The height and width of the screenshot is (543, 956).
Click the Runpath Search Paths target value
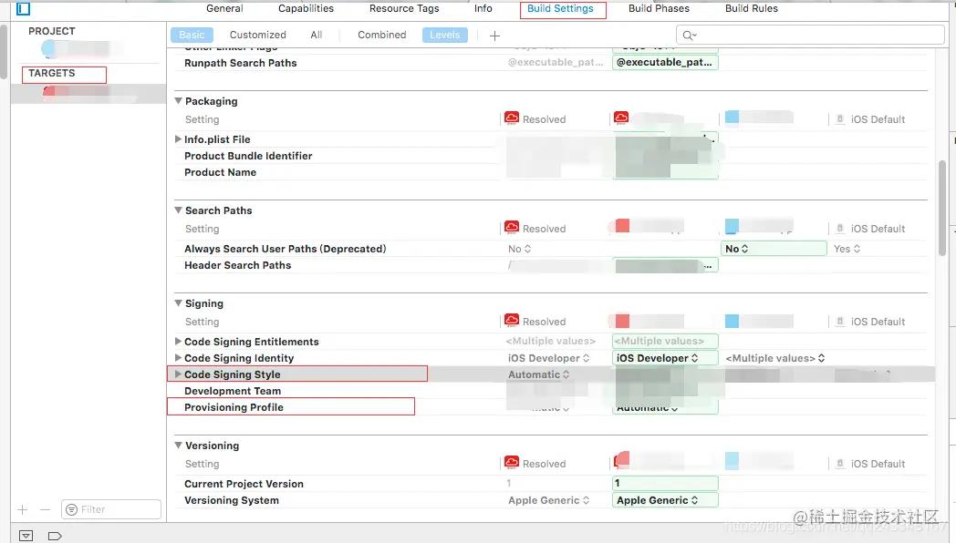point(665,62)
